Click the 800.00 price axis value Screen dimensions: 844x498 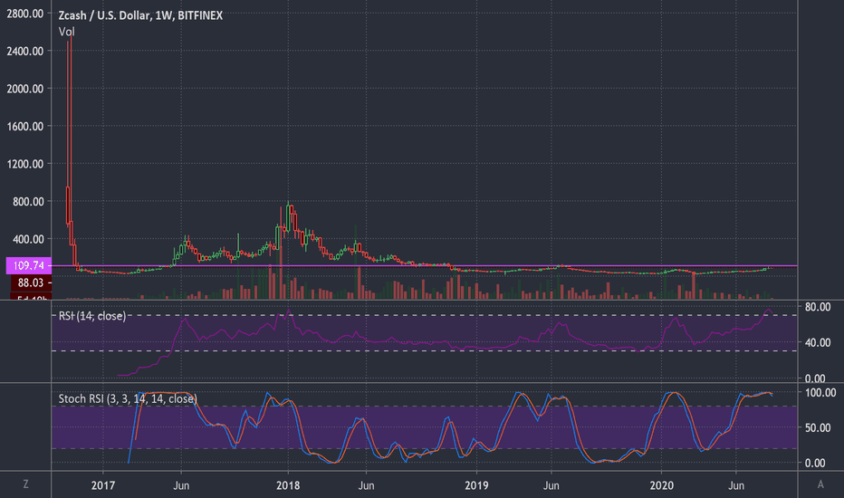(28, 202)
